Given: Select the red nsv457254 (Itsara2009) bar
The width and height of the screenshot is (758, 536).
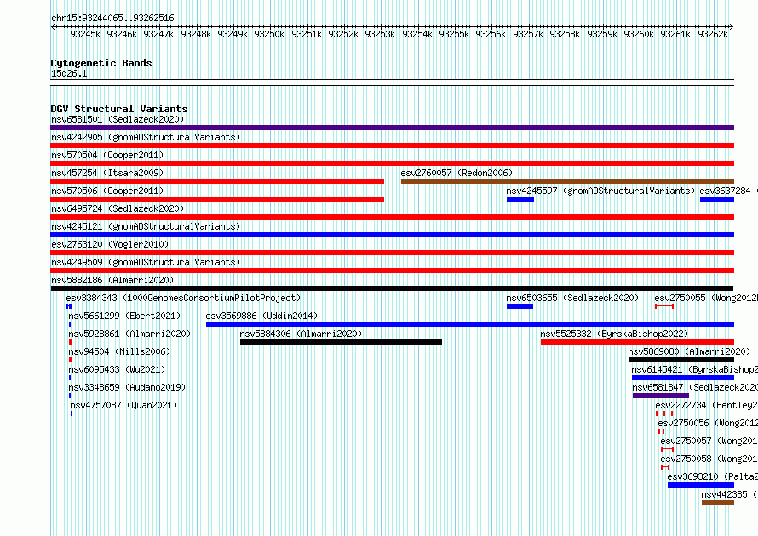Looking at the screenshot, I should tap(217, 181).
